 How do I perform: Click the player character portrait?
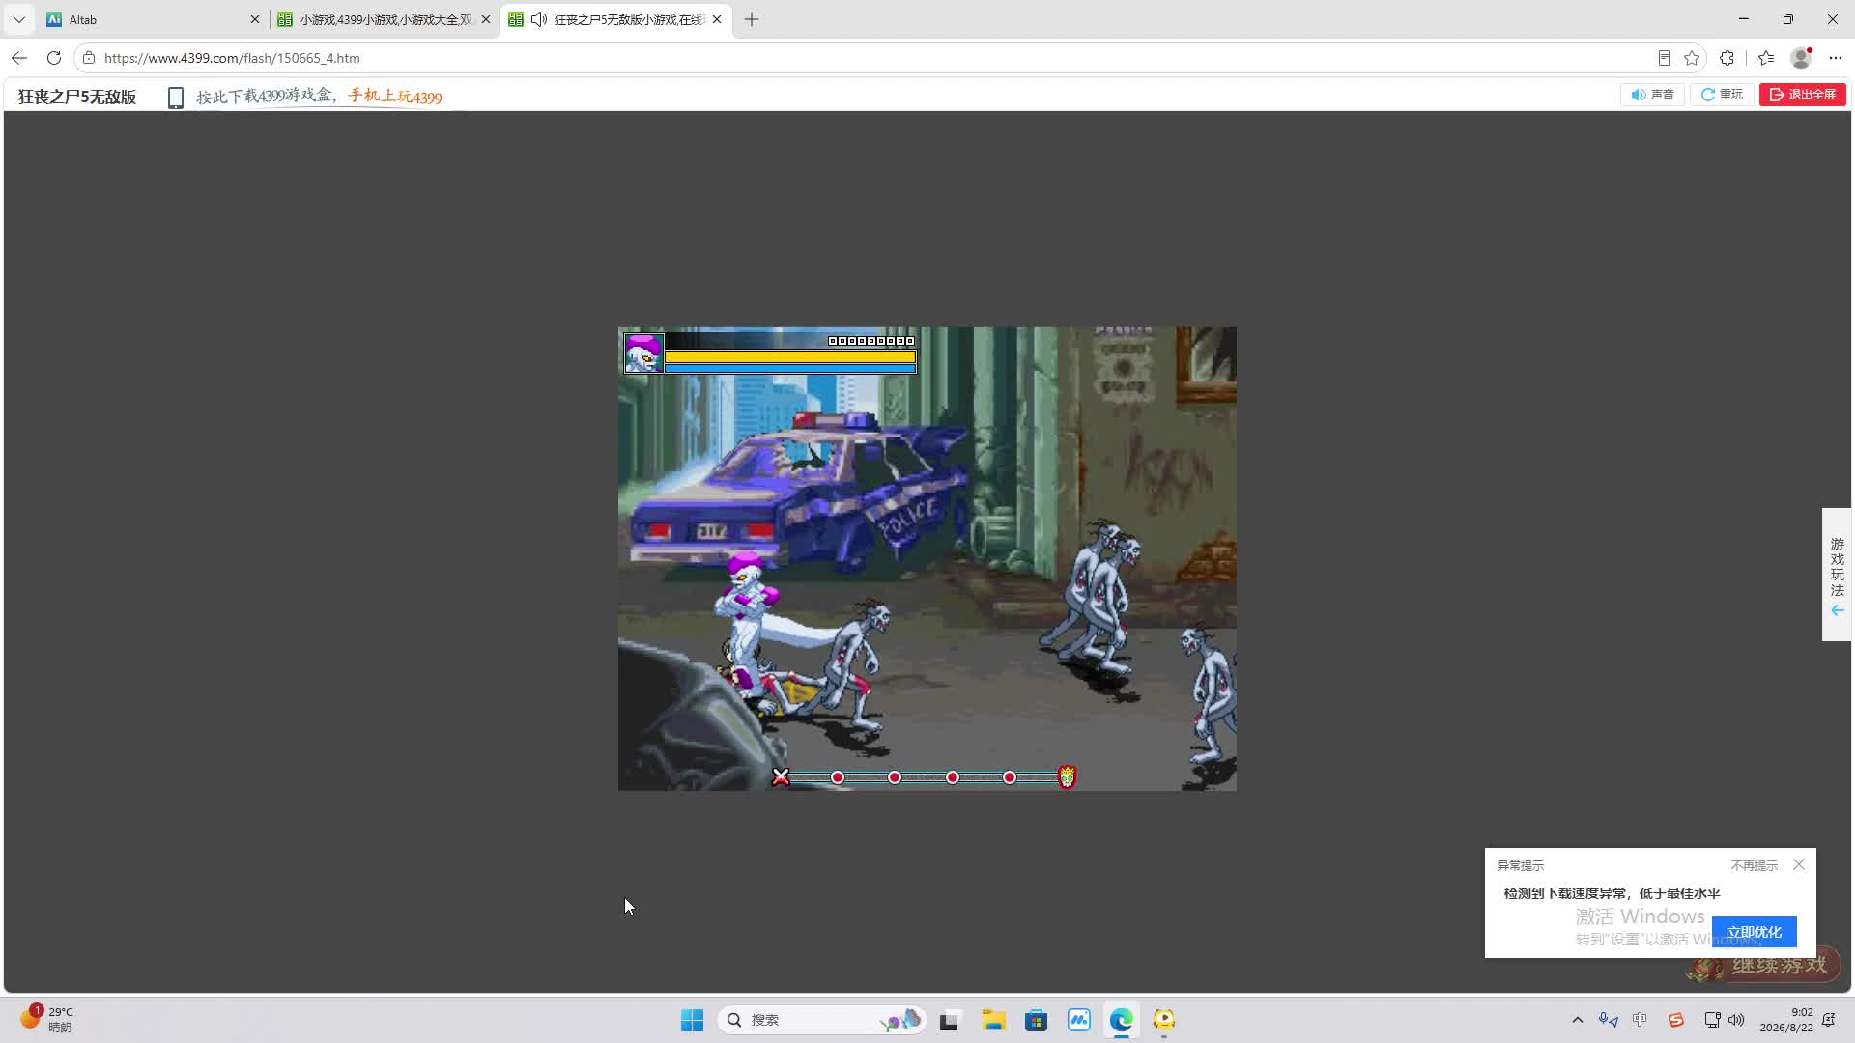[x=643, y=353]
